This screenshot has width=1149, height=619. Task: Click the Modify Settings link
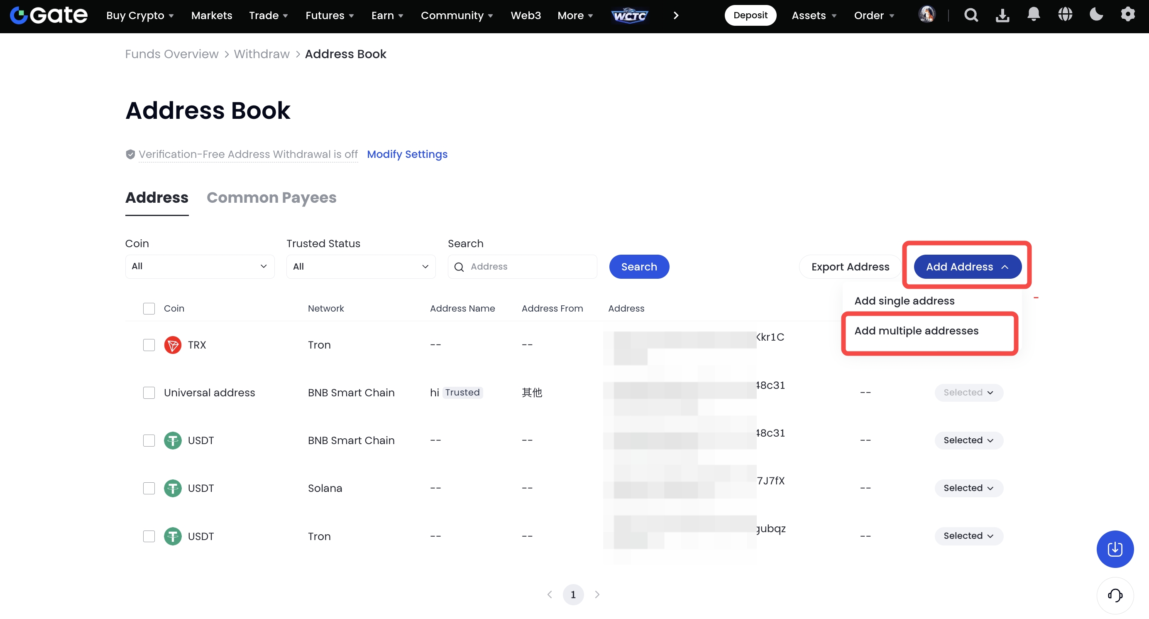[407, 155]
